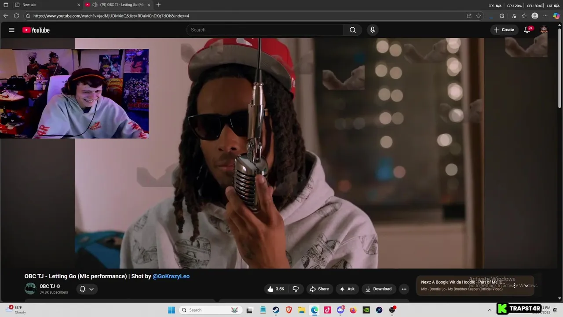Go to the YouTube home logo
The width and height of the screenshot is (563, 317).
(36, 30)
